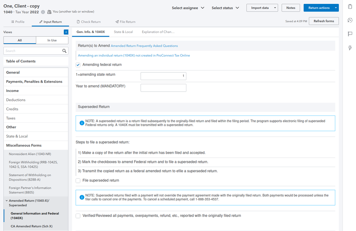Uncheck the Amending federal return checkbox
This screenshot has height=231, width=356.
(x=78, y=65)
